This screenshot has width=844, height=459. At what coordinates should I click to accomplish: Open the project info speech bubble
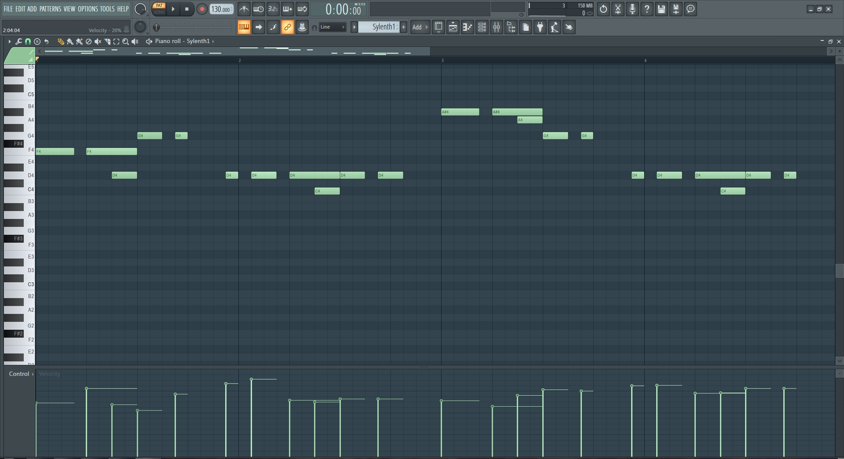tap(691, 9)
